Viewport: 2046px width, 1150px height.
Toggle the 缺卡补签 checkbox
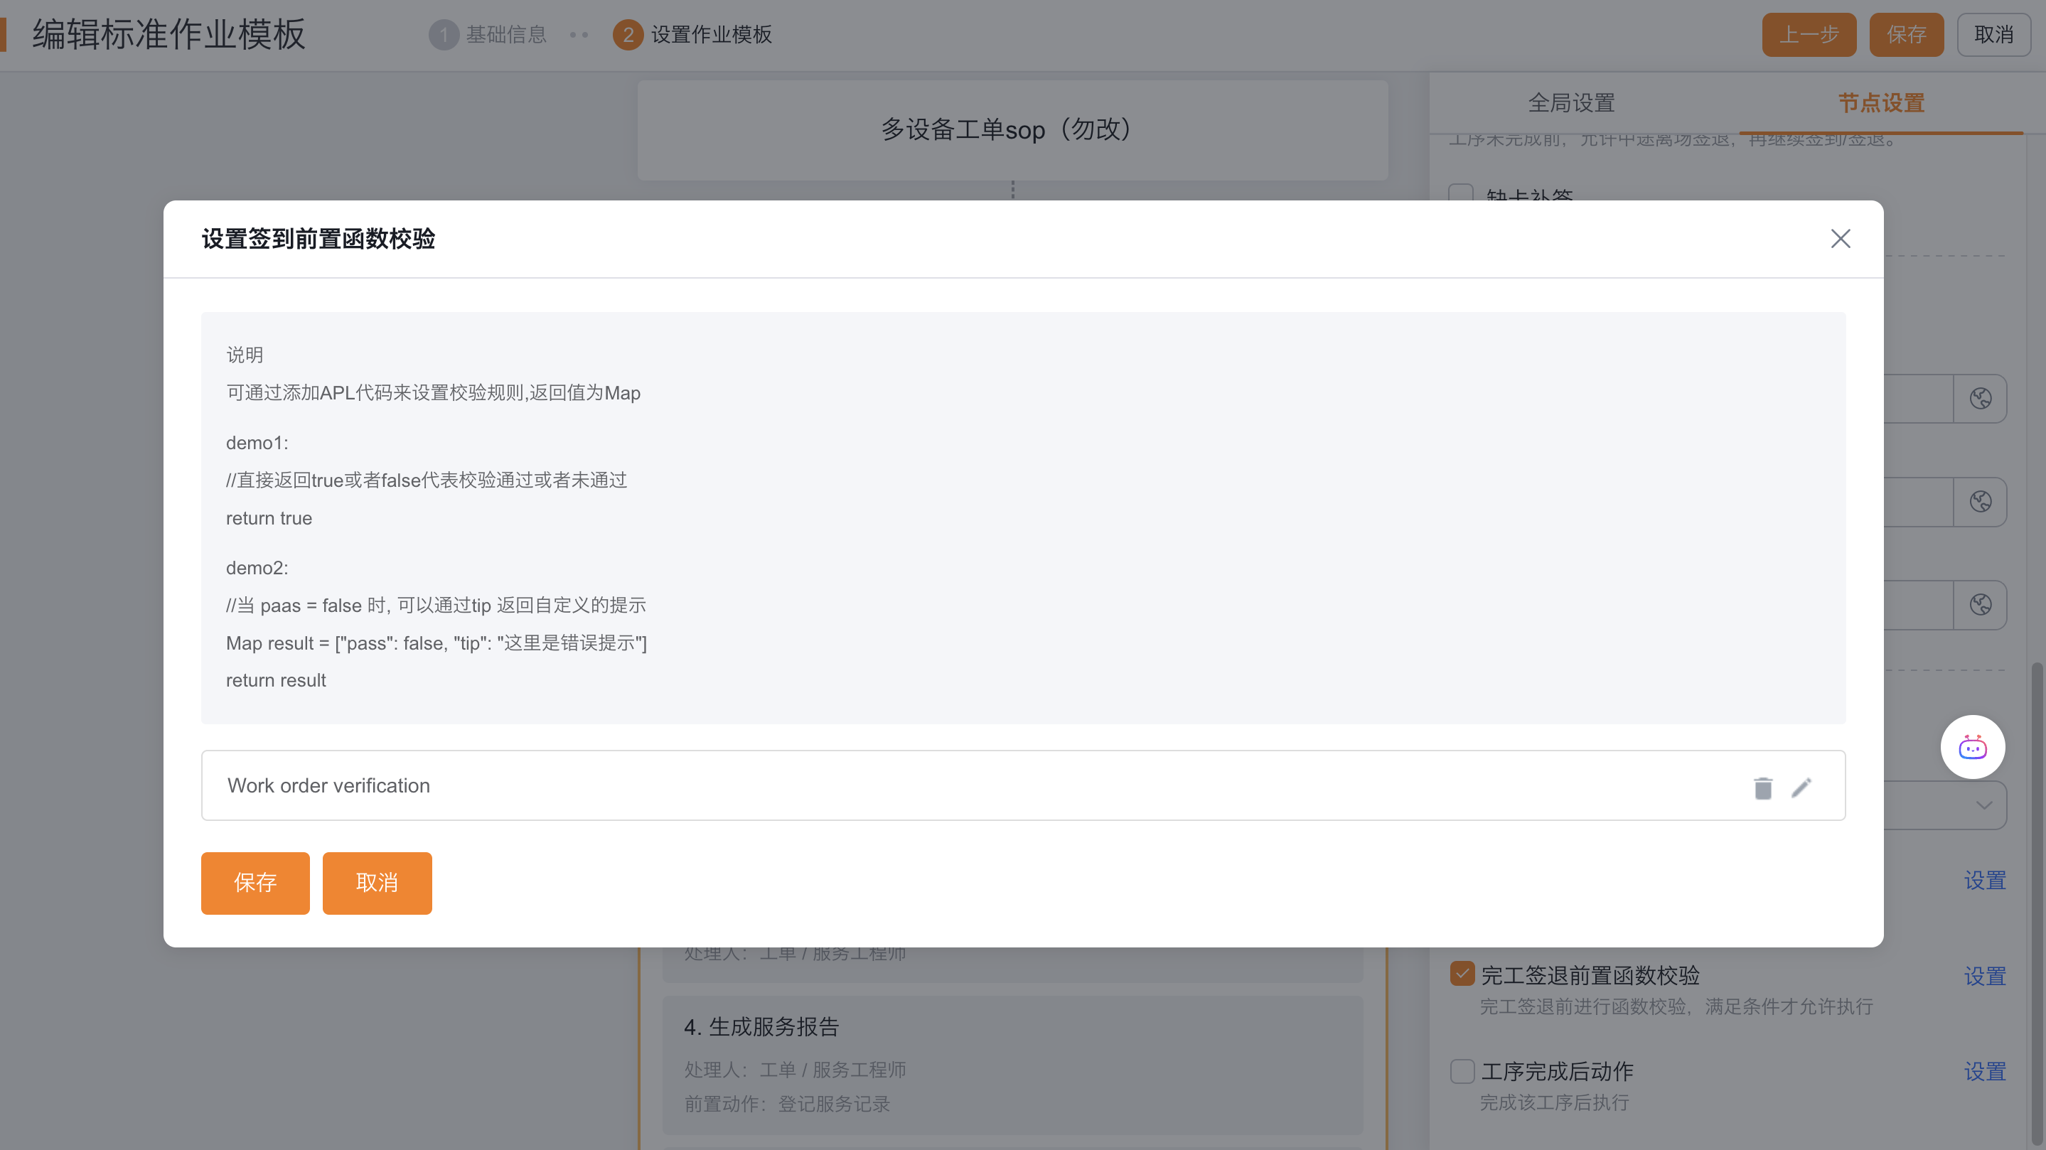pos(1459,193)
